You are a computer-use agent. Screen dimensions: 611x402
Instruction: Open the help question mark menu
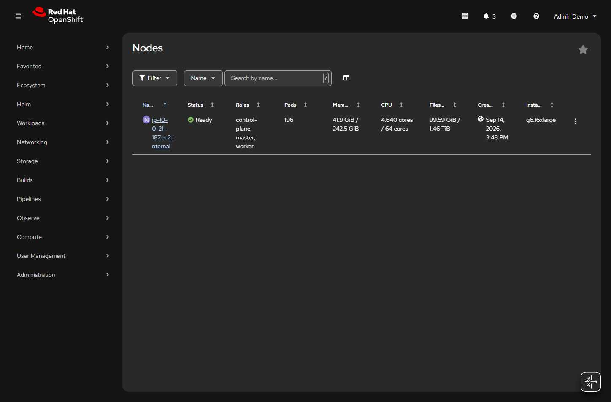pyautogui.click(x=536, y=16)
